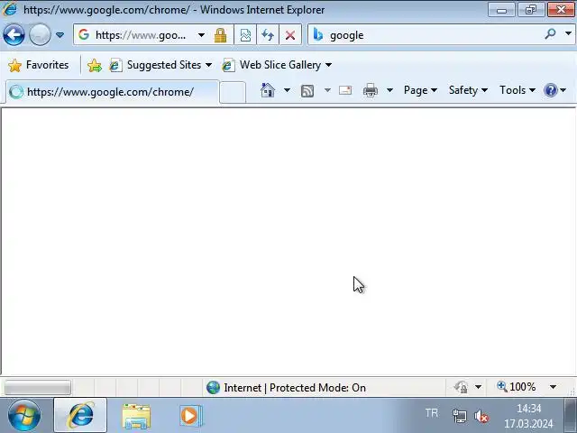Expand the Print options dropdown arrow
Viewport: 577px width, 433px height.
(x=389, y=90)
